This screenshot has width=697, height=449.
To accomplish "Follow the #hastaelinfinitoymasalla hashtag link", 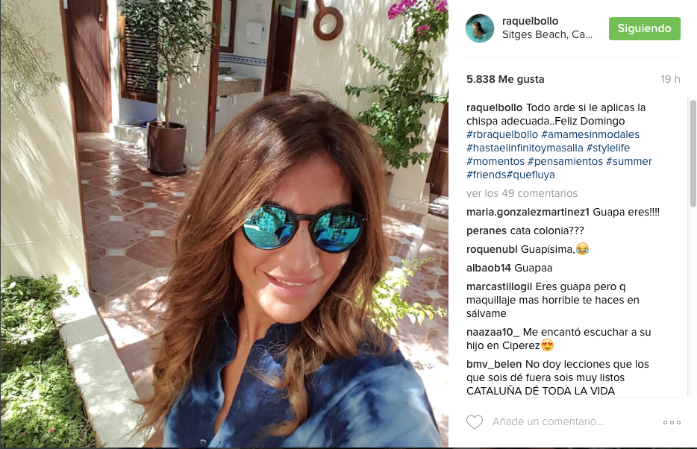I will (x=525, y=148).
